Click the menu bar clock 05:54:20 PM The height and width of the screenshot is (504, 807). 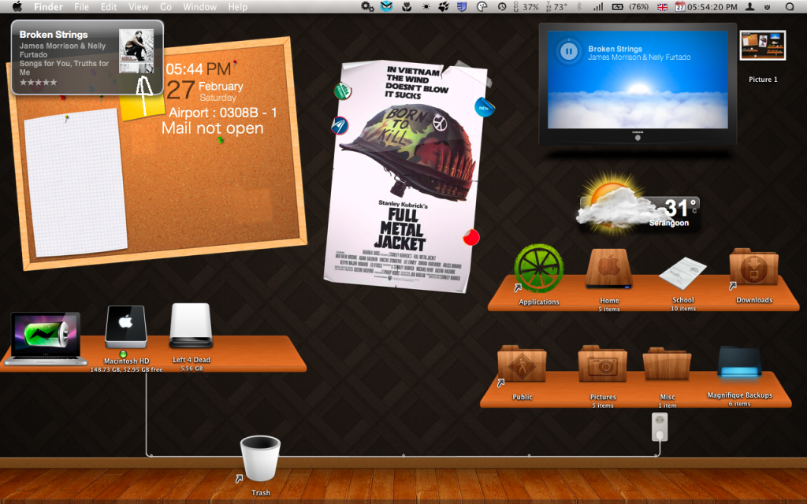click(712, 6)
